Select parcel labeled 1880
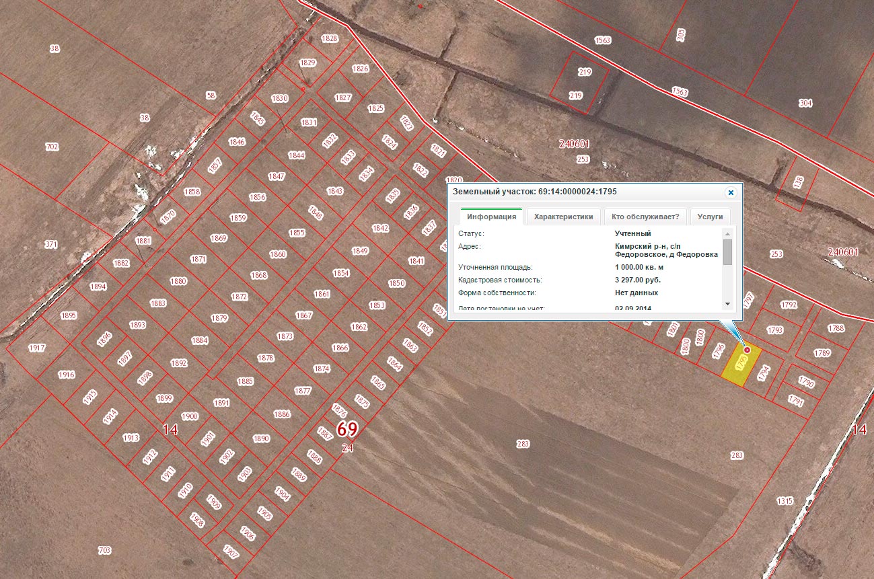This screenshot has height=579, width=874. point(178,281)
